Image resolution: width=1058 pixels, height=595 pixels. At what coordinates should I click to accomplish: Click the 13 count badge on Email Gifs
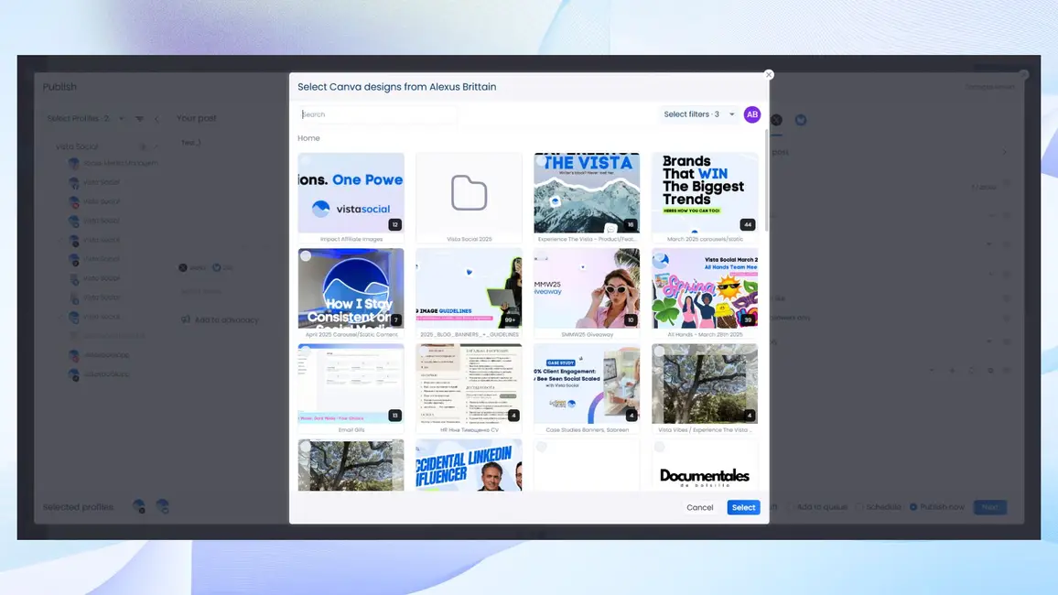tap(394, 416)
